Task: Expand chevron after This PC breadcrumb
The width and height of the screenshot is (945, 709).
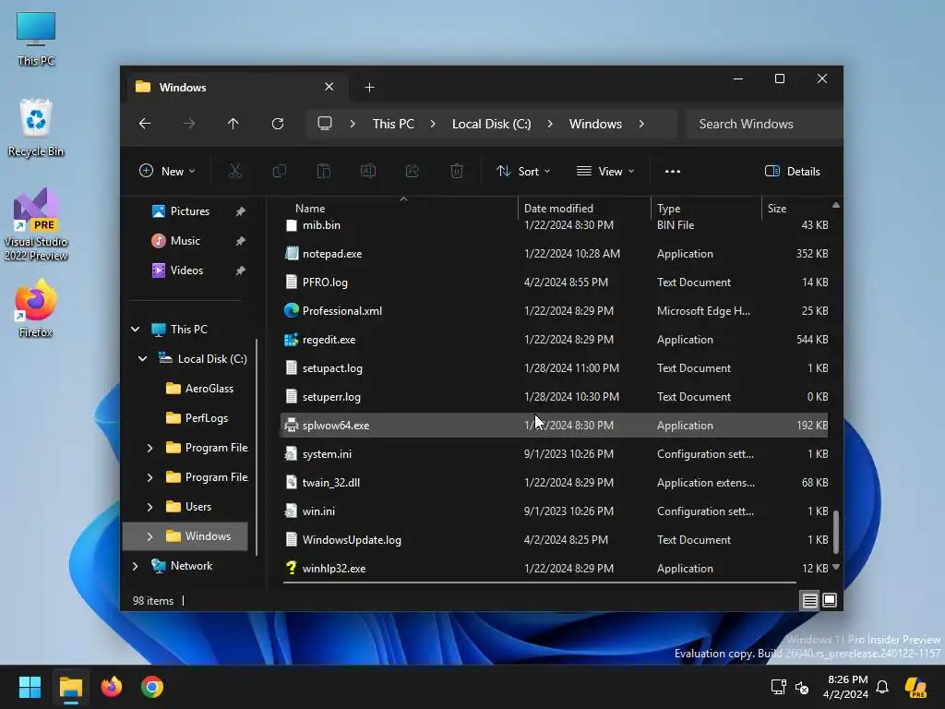Action: point(433,124)
